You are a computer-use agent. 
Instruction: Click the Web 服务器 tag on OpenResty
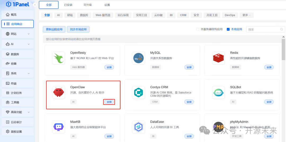pyautogui.click(x=78, y=67)
